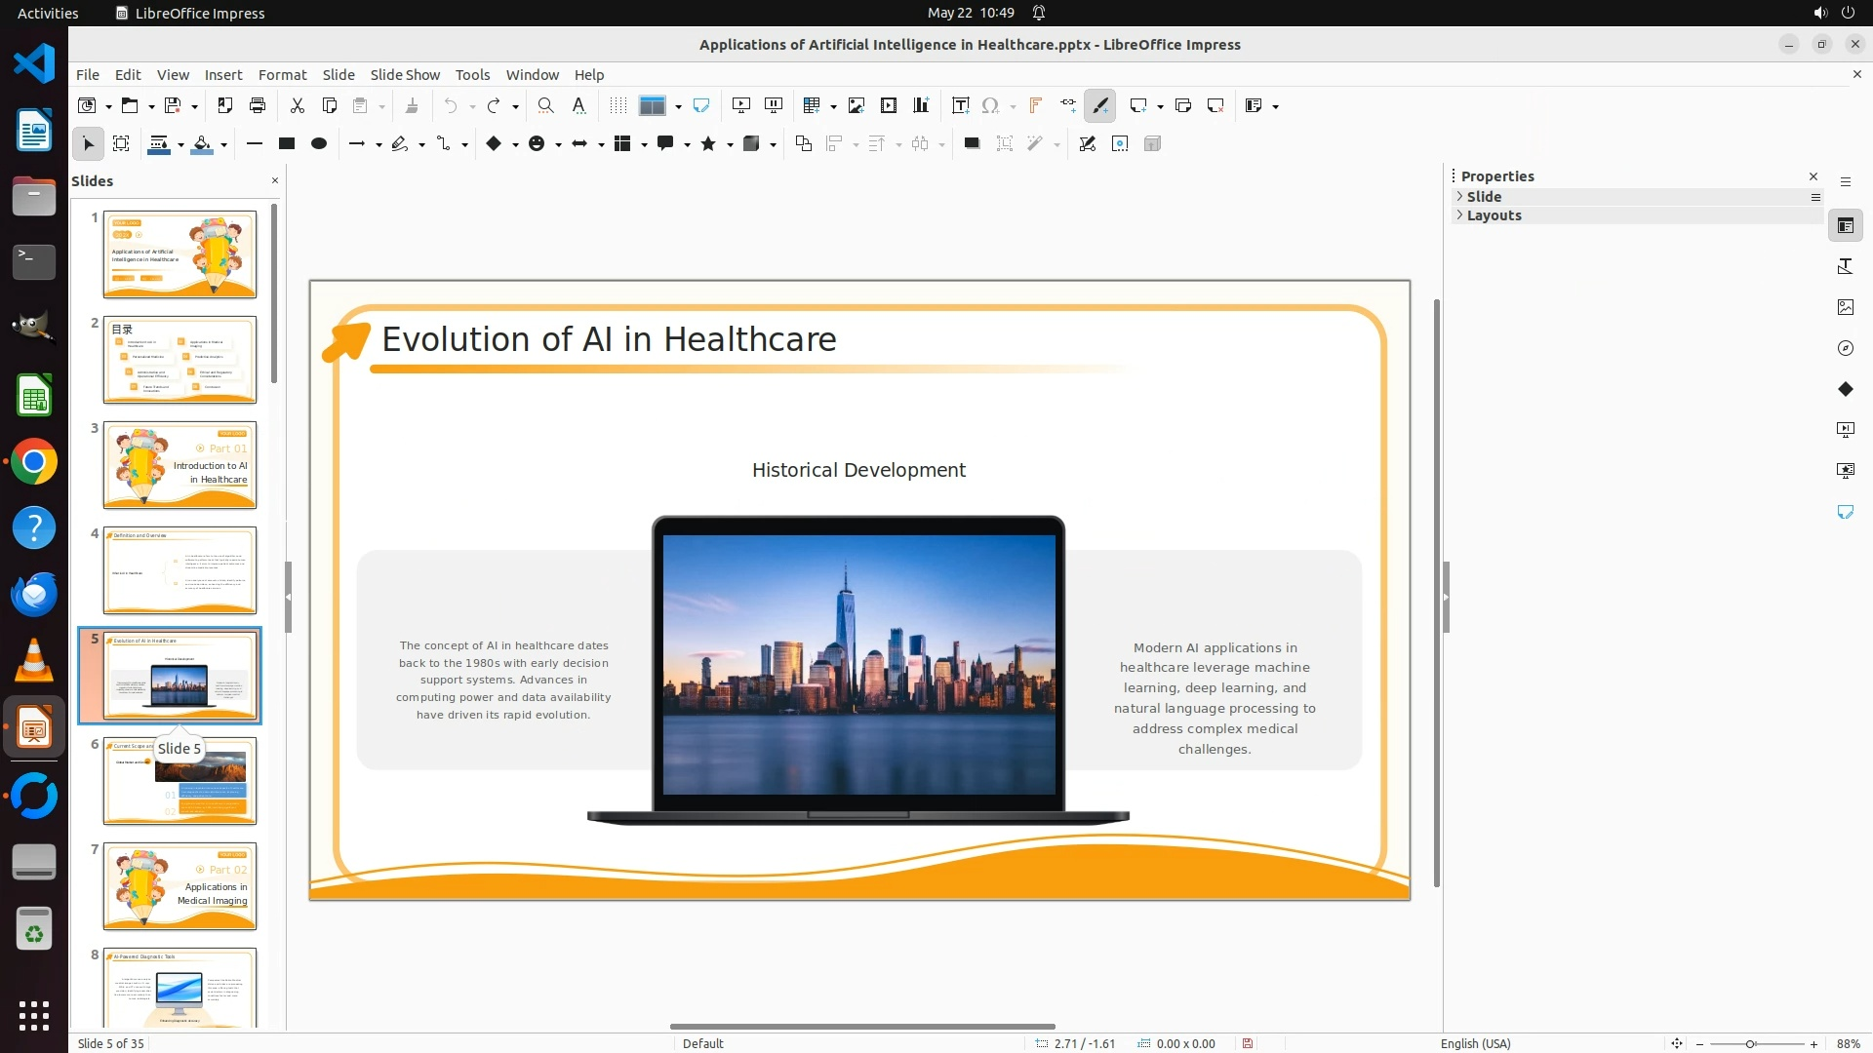Toggle the shadow effect
The width and height of the screenshot is (1873, 1053).
coord(972,143)
